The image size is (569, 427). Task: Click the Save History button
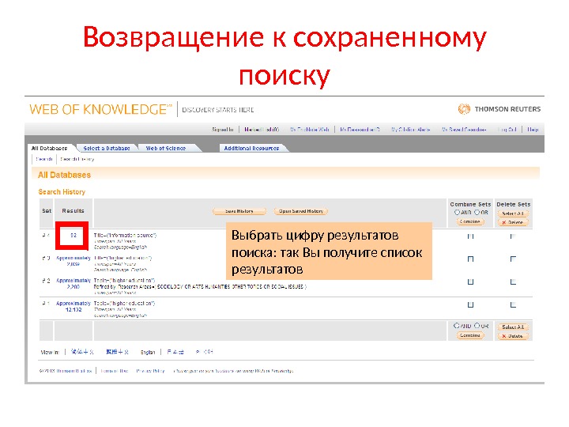coord(239,211)
